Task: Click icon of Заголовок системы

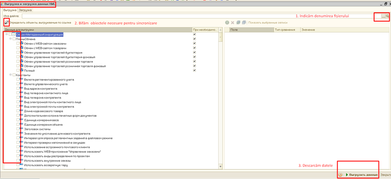Action: (x=21, y=129)
